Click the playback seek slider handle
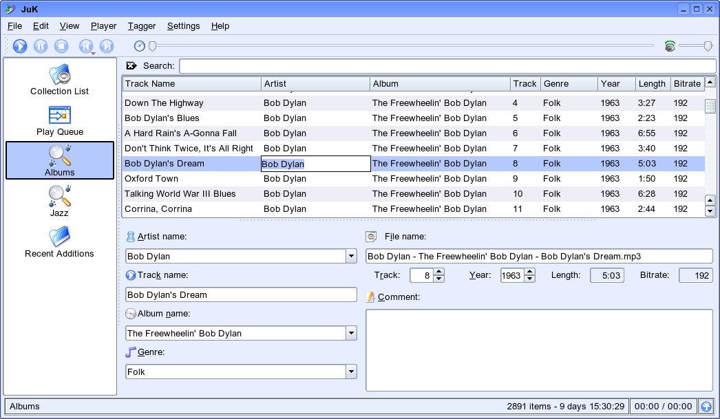This screenshot has width=720, height=419. click(152, 46)
